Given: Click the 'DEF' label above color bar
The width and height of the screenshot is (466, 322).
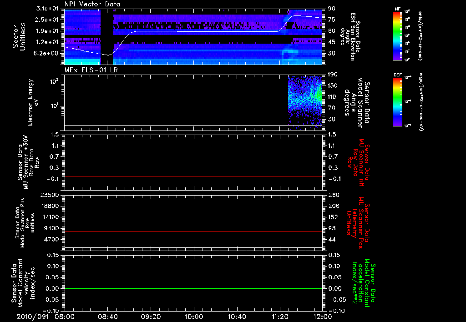Looking at the screenshot, I should [x=398, y=75].
